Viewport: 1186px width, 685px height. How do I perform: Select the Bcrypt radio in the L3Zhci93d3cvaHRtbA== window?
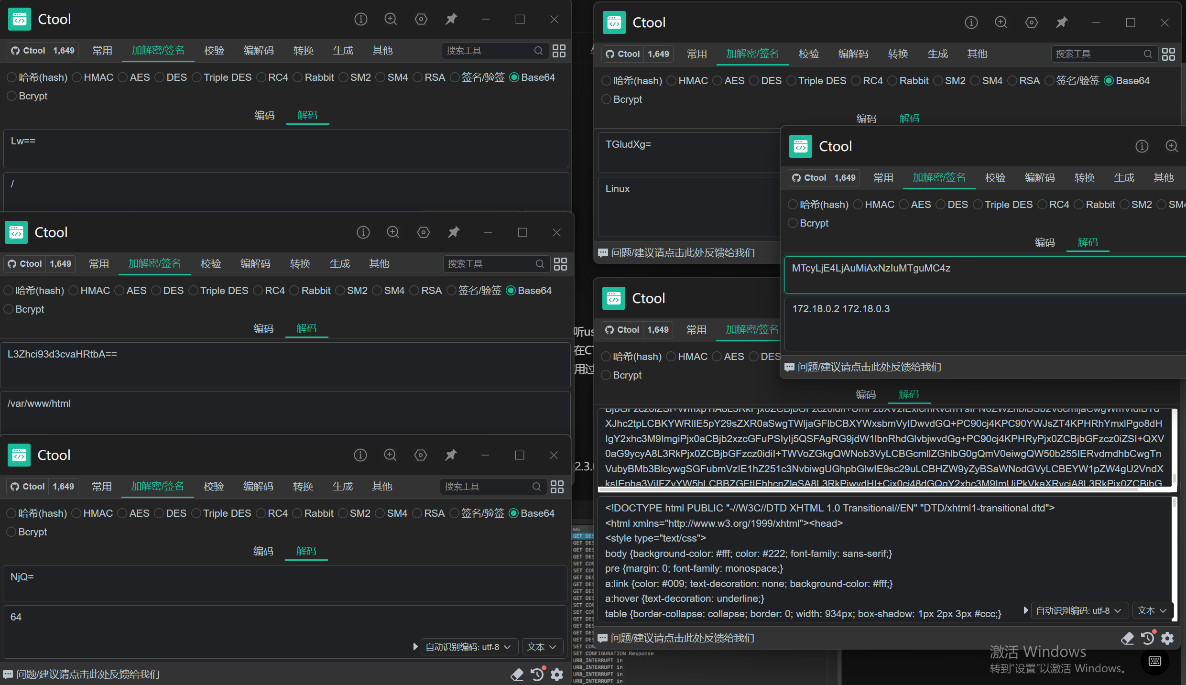tap(9, 309)
